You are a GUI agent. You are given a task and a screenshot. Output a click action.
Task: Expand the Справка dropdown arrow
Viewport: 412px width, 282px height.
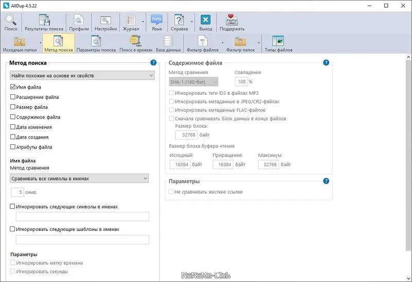pyautogui.click(x=192, y=22)
